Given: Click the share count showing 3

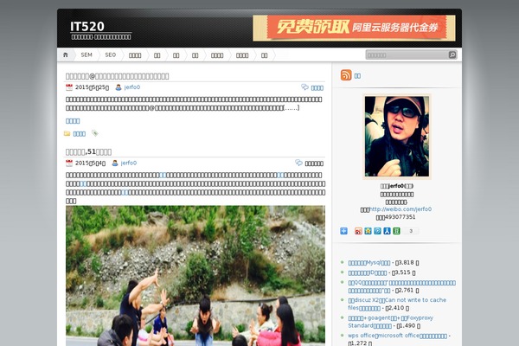Looking at the screenshot, I should coord(411,231).
